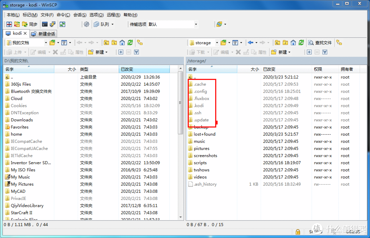The image size is (370, 238).
Task: Click remote panel select files plus icon
Action: point(309,52)
